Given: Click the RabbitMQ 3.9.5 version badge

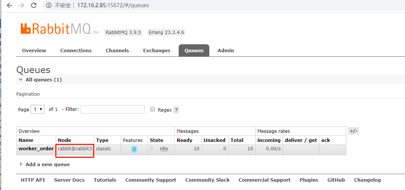Looking at the screenshot, I should (123, 33).
